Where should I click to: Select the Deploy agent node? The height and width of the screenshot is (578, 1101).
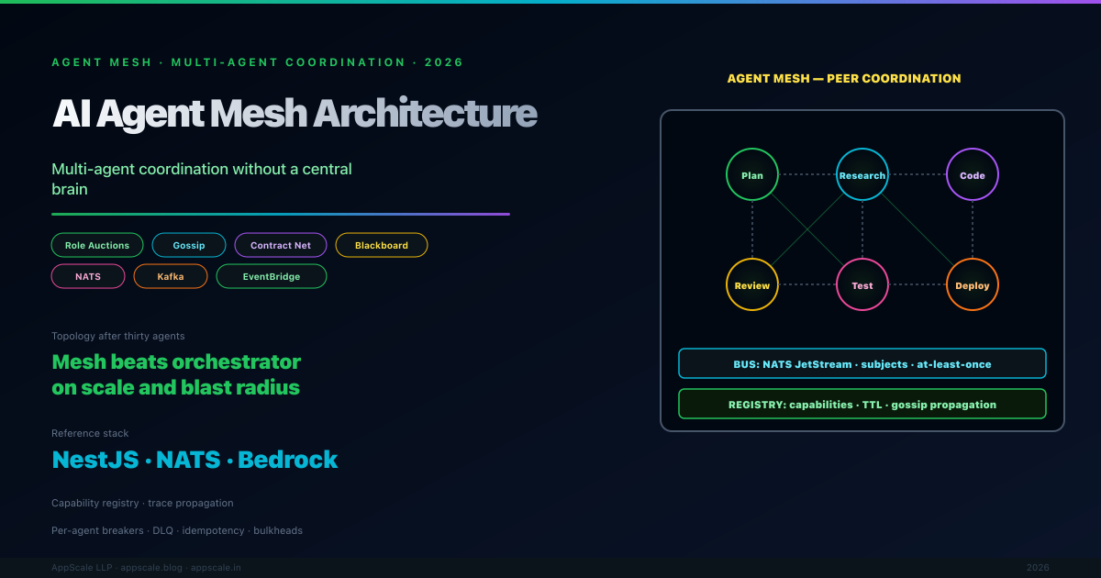point(973,284)
